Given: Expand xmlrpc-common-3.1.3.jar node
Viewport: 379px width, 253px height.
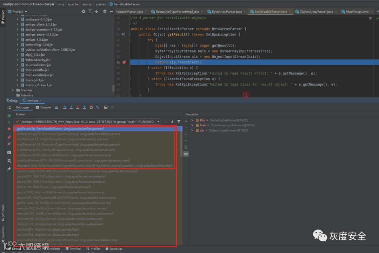Looking at the screenshot, I should (x=18, y=29).
